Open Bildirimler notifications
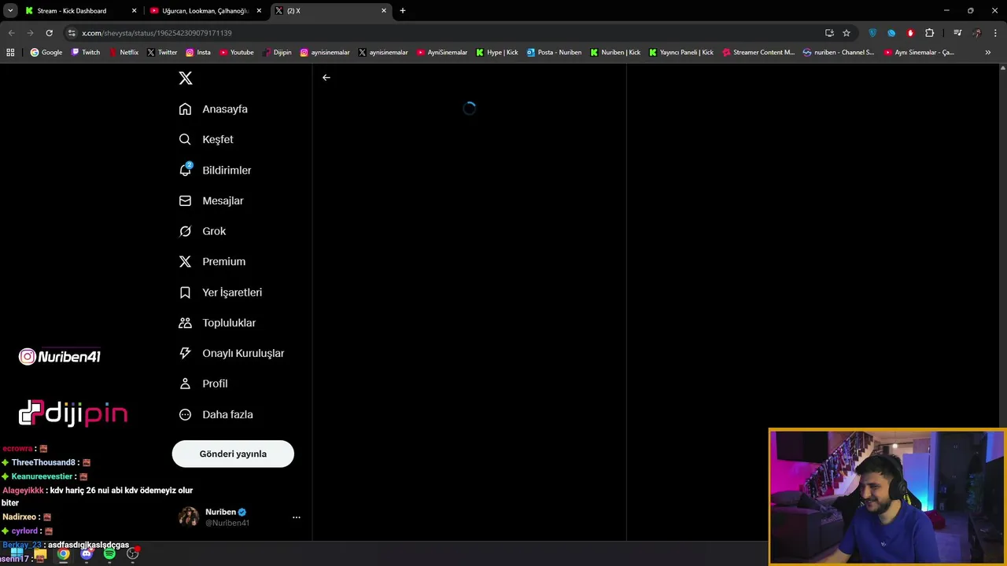 [215, 170]
